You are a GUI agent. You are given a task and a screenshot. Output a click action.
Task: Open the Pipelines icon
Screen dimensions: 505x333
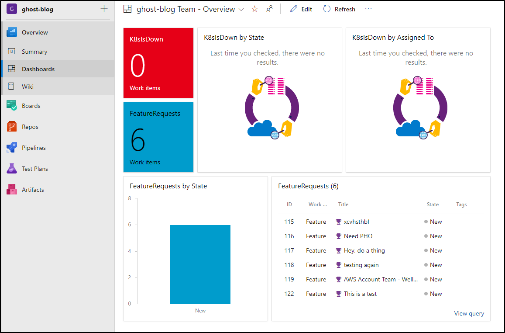12,148
